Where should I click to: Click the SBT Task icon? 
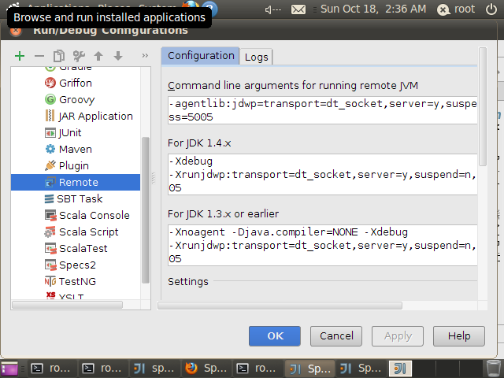coord(49,199)
